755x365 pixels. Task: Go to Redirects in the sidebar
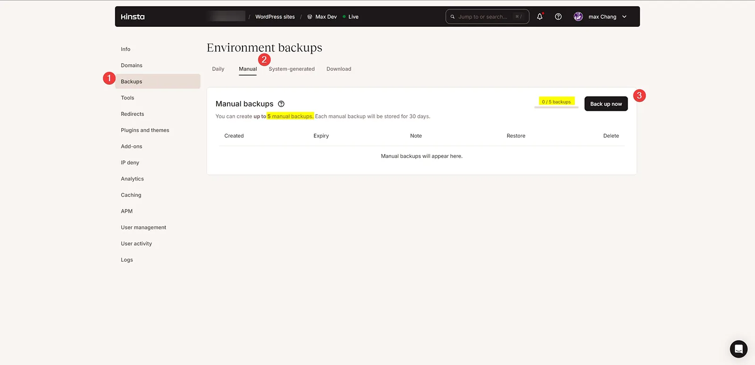[133, 114]
